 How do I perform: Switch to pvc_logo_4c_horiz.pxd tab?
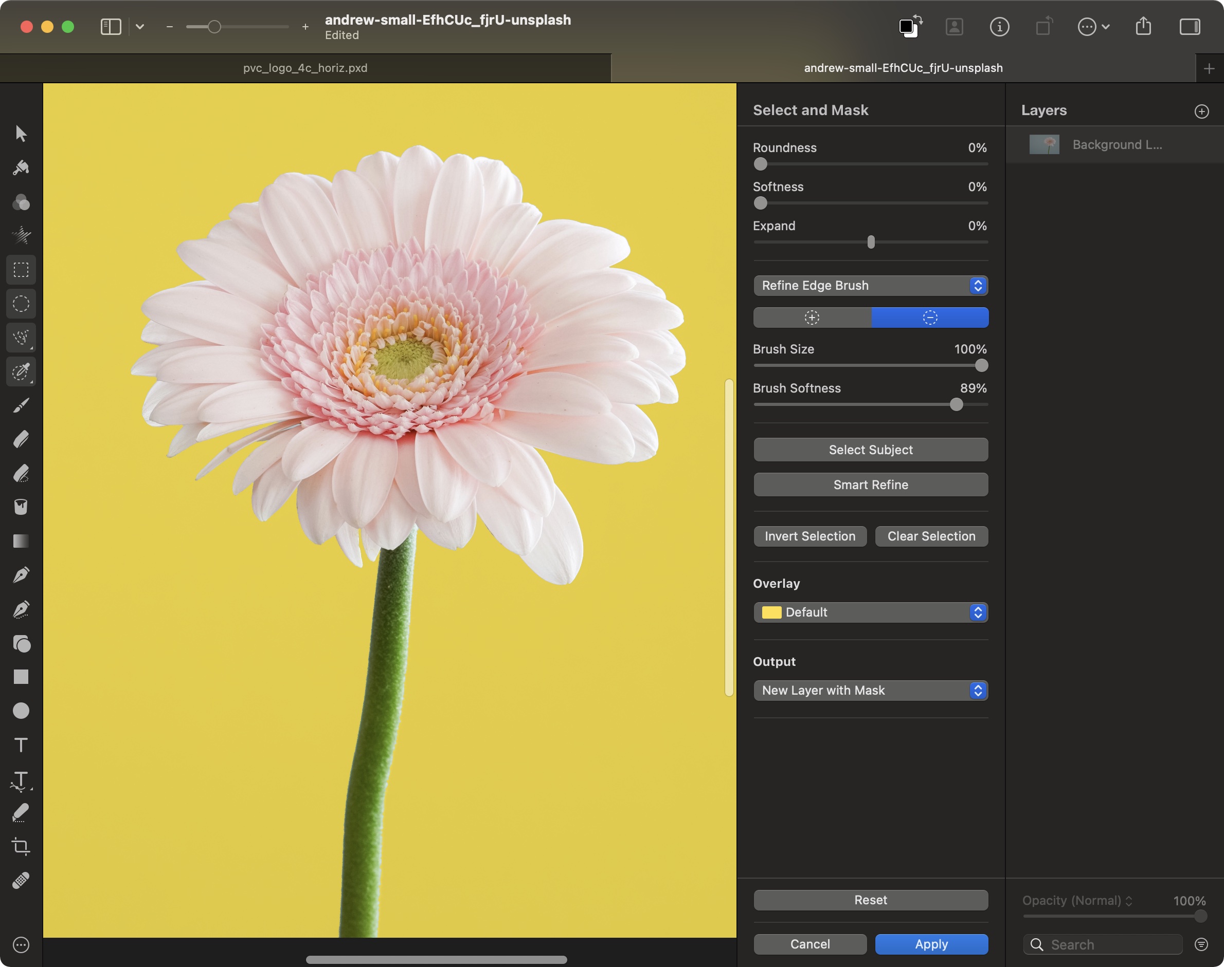(305, 66)
